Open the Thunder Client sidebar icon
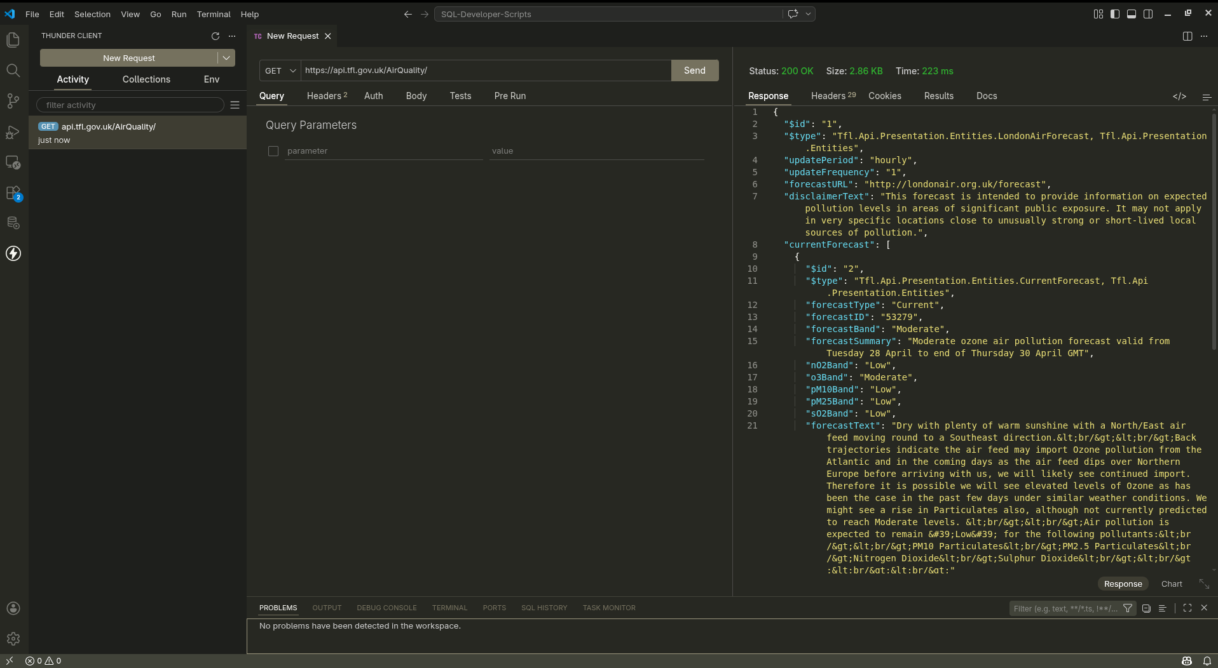This screenshot has width=1218, height=668. [13, 253]
